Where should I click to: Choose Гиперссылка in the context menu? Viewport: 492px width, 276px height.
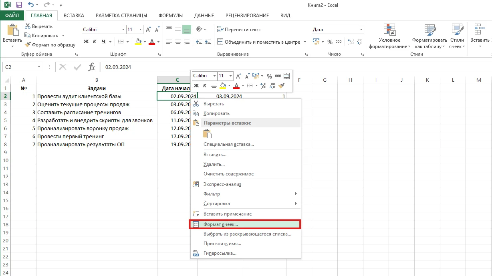pos(246,253)
